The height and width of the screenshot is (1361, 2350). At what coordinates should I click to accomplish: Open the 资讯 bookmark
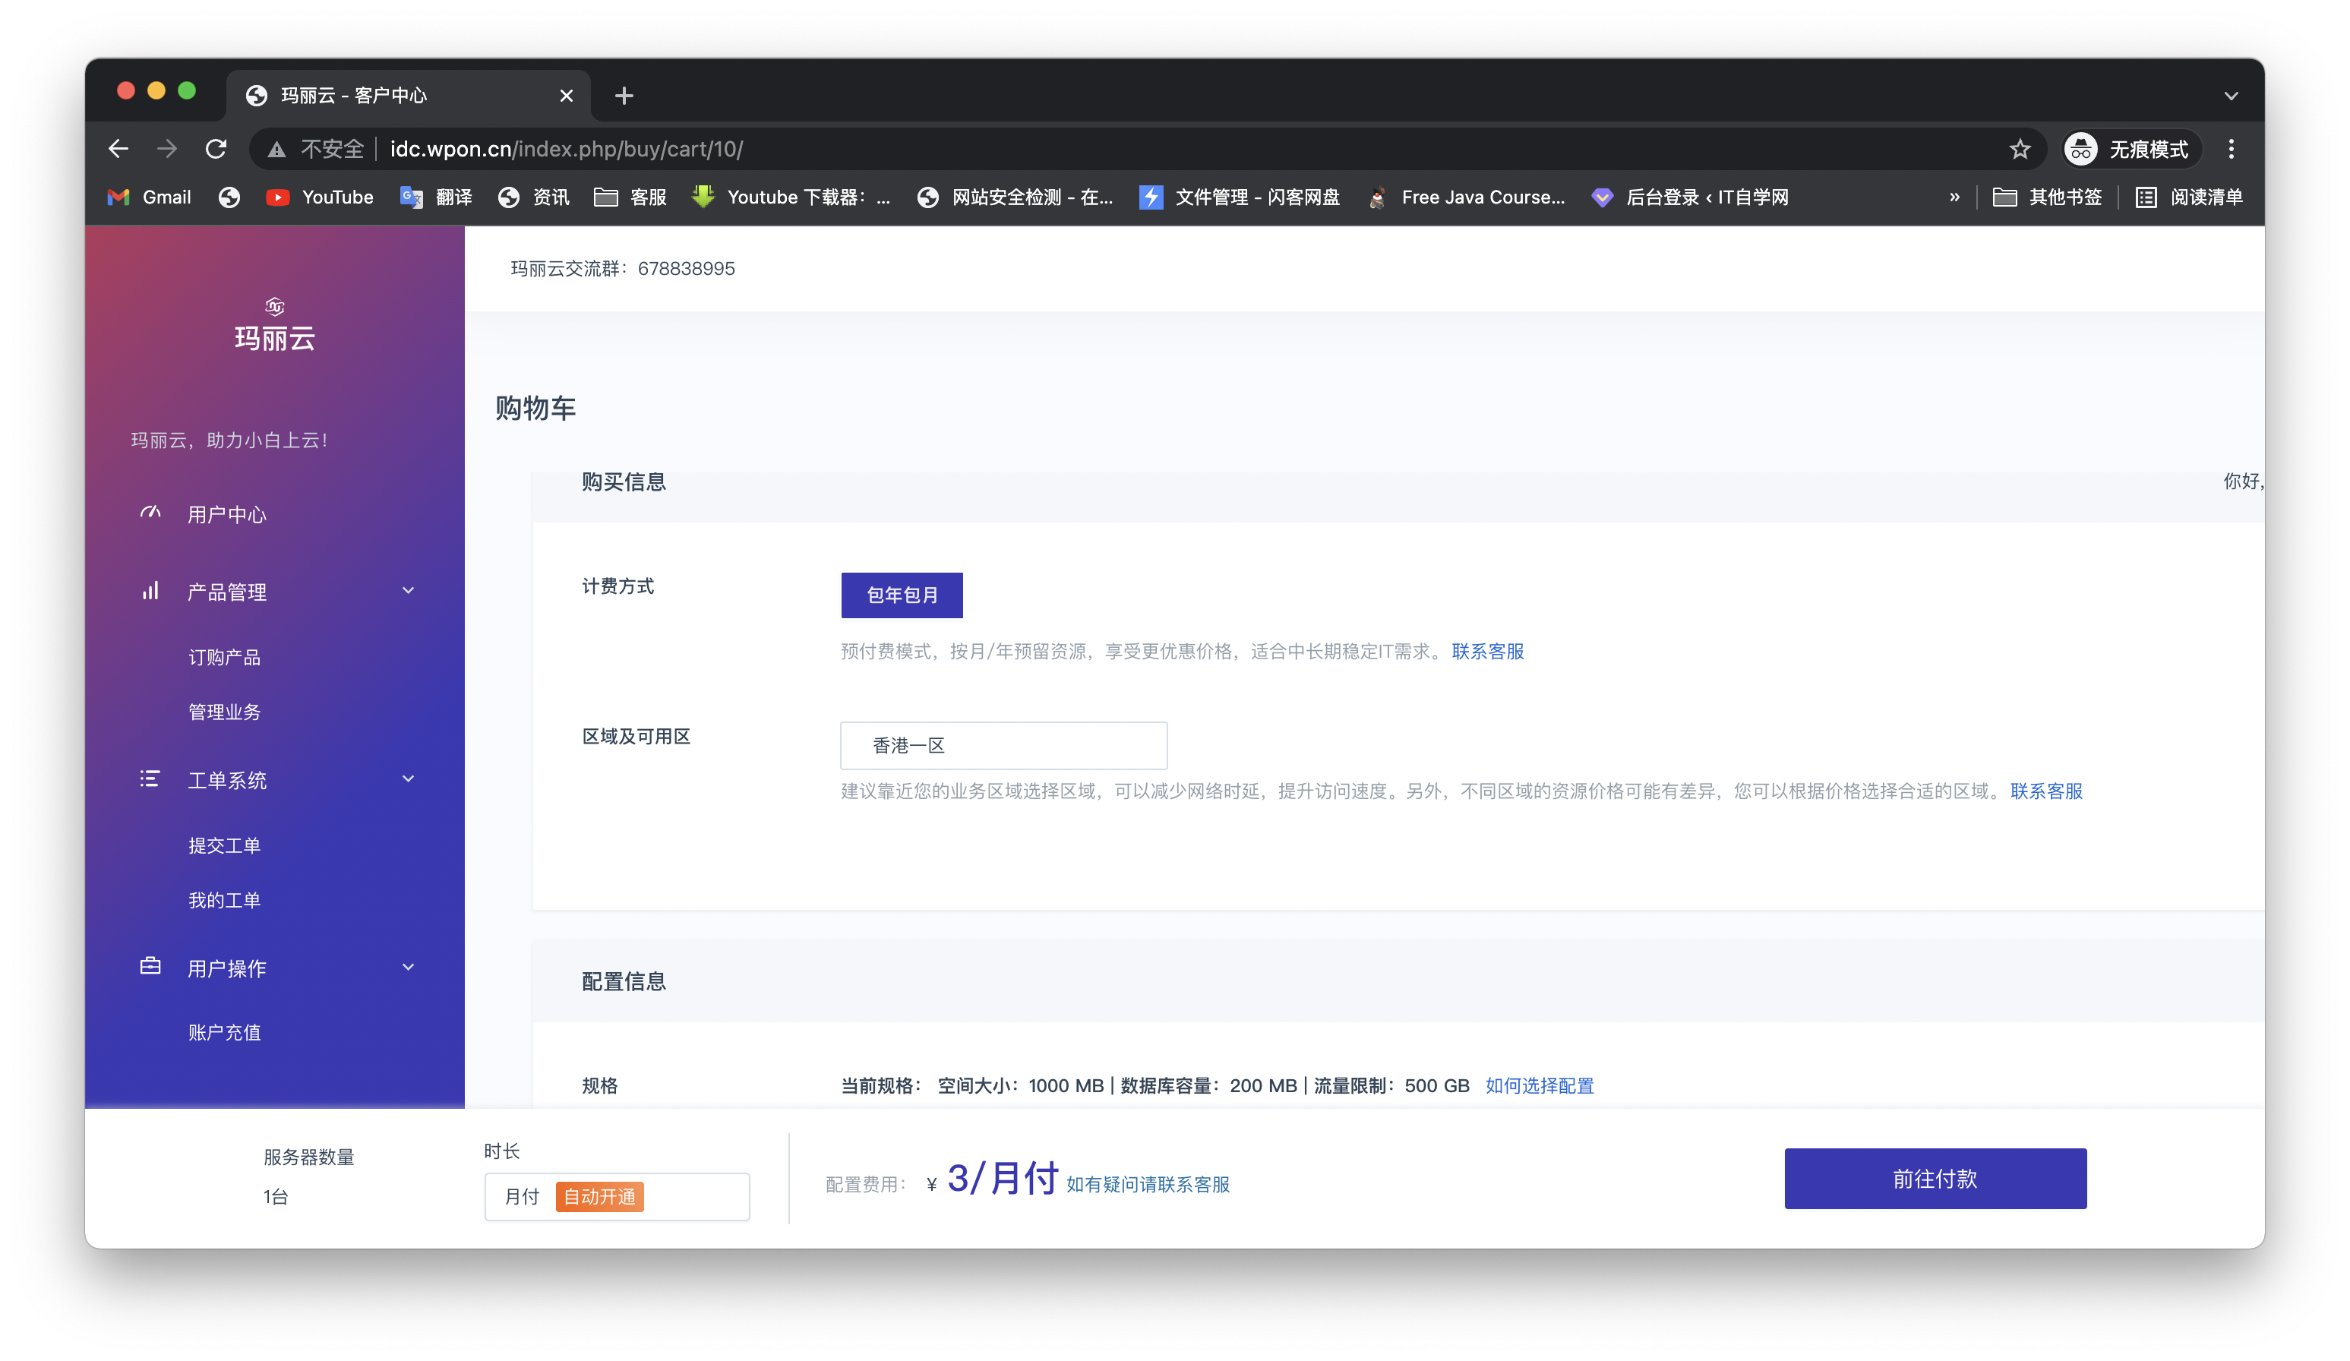tap(533, 197)
